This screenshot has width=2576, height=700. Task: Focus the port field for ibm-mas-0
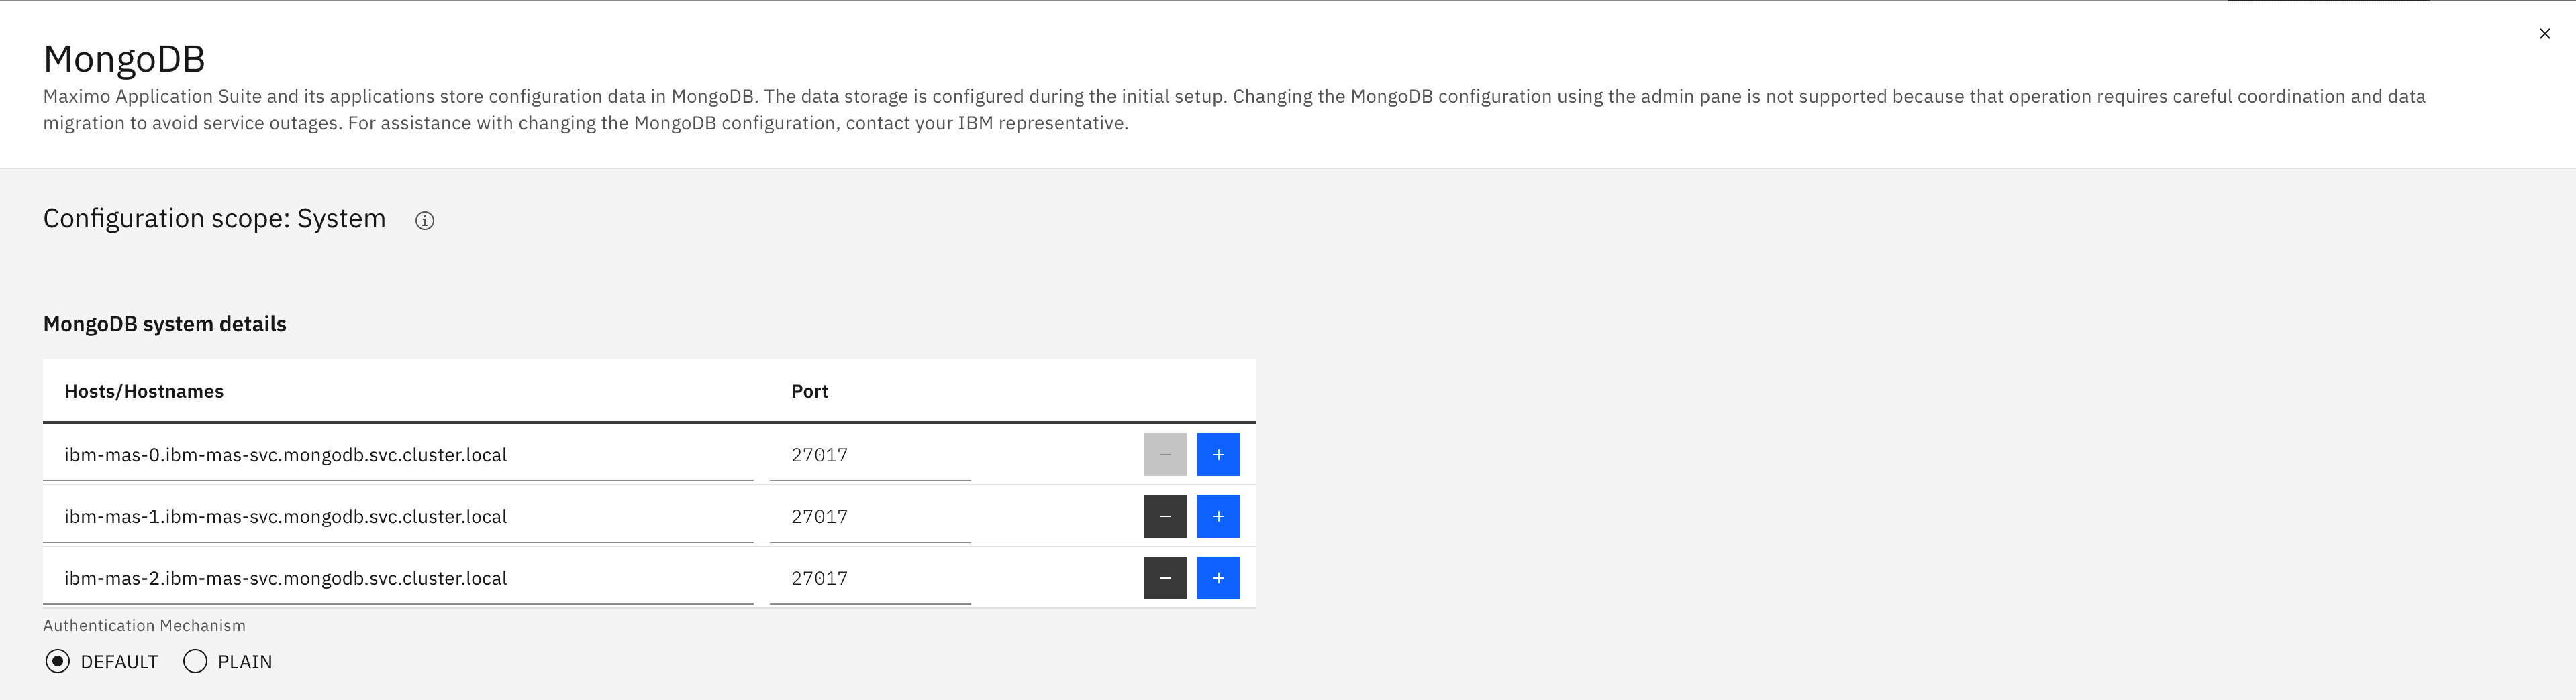click(x=870, y=455)
